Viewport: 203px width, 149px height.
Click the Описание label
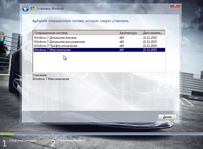[40, 75]
